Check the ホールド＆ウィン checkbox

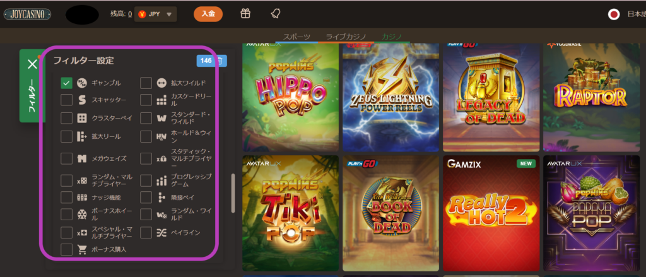pos(146,136)
